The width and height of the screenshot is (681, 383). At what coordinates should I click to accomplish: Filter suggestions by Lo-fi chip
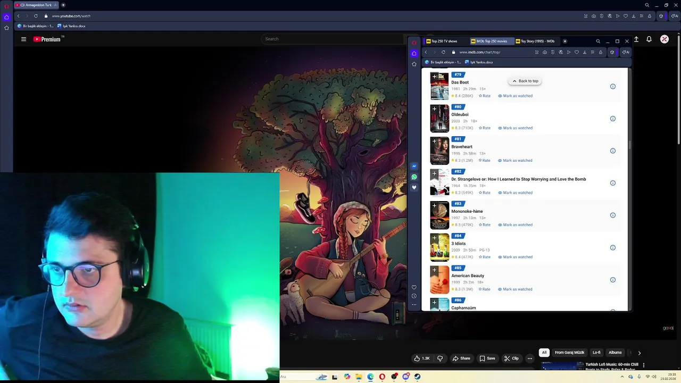[x=596, y=353]
